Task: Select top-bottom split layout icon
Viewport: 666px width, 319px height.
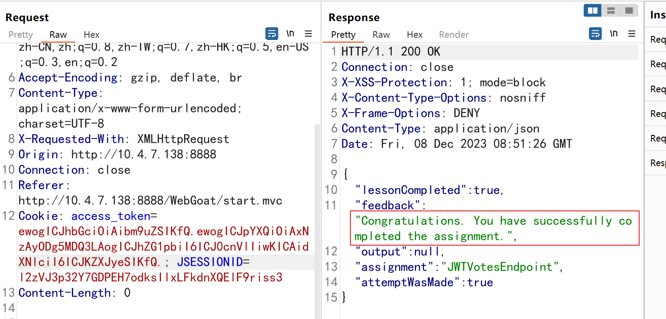Action: (x=611, y=11)
